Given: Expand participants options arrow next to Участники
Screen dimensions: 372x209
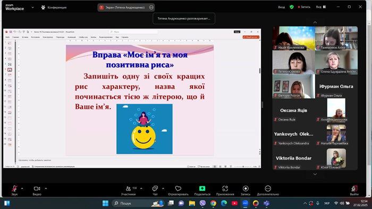Looking at the screenshot, I should 141,189.
